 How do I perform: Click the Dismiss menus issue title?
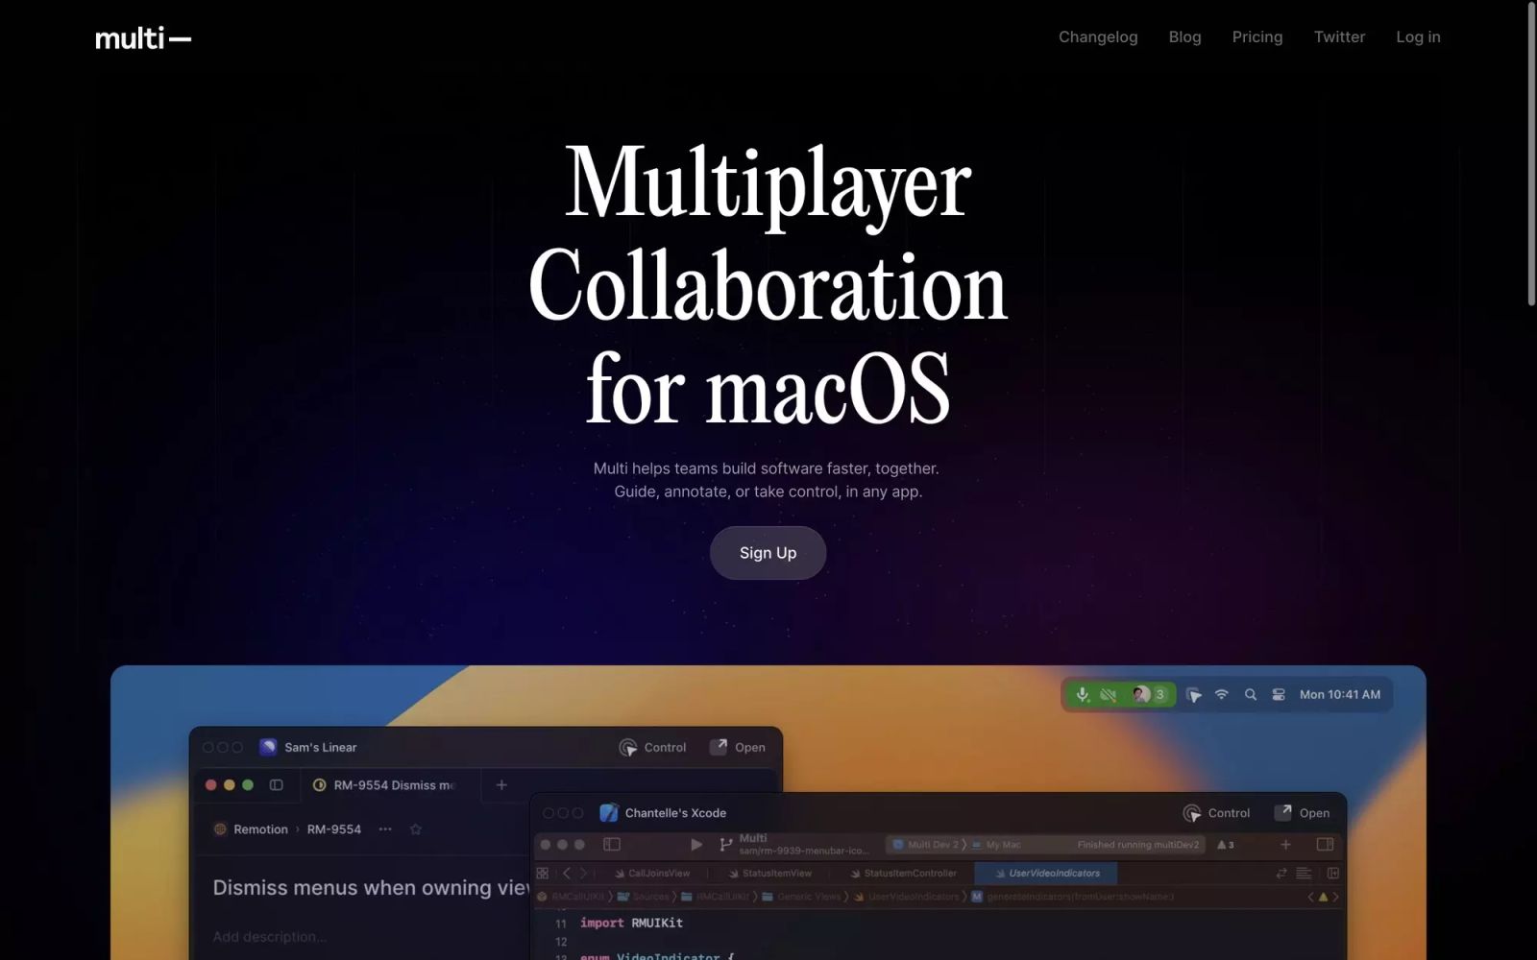coord(371,887)
